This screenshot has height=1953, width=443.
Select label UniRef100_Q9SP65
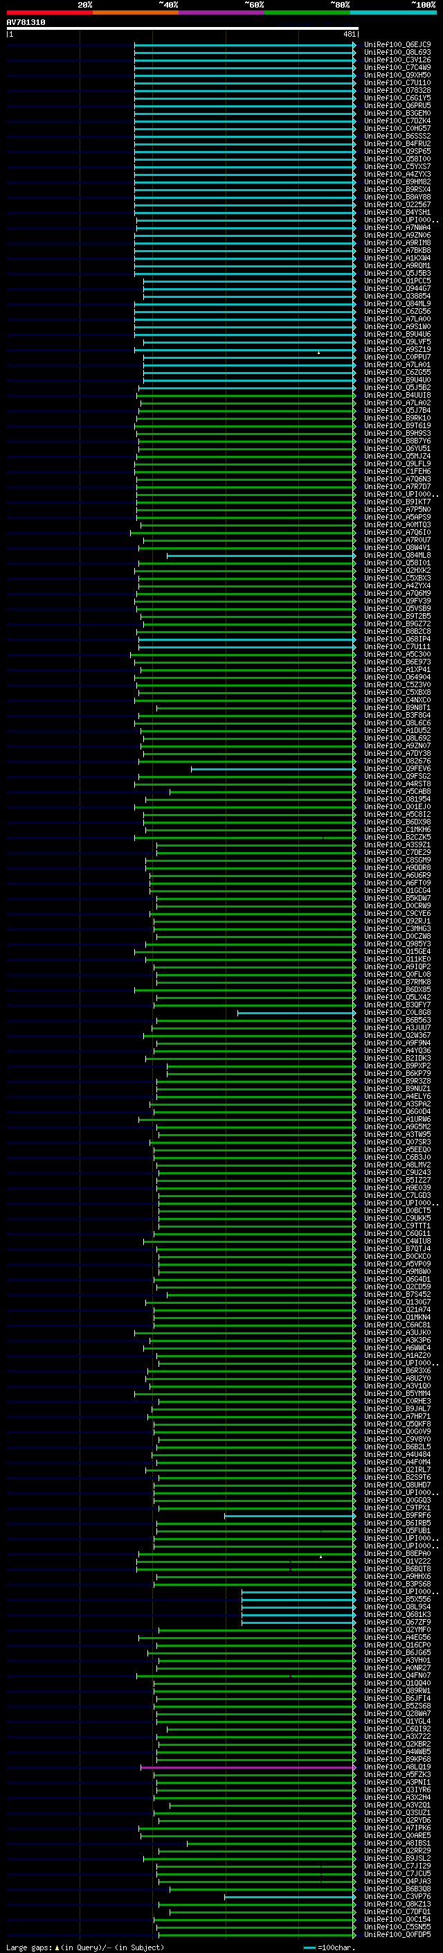[x=397, y=152]
